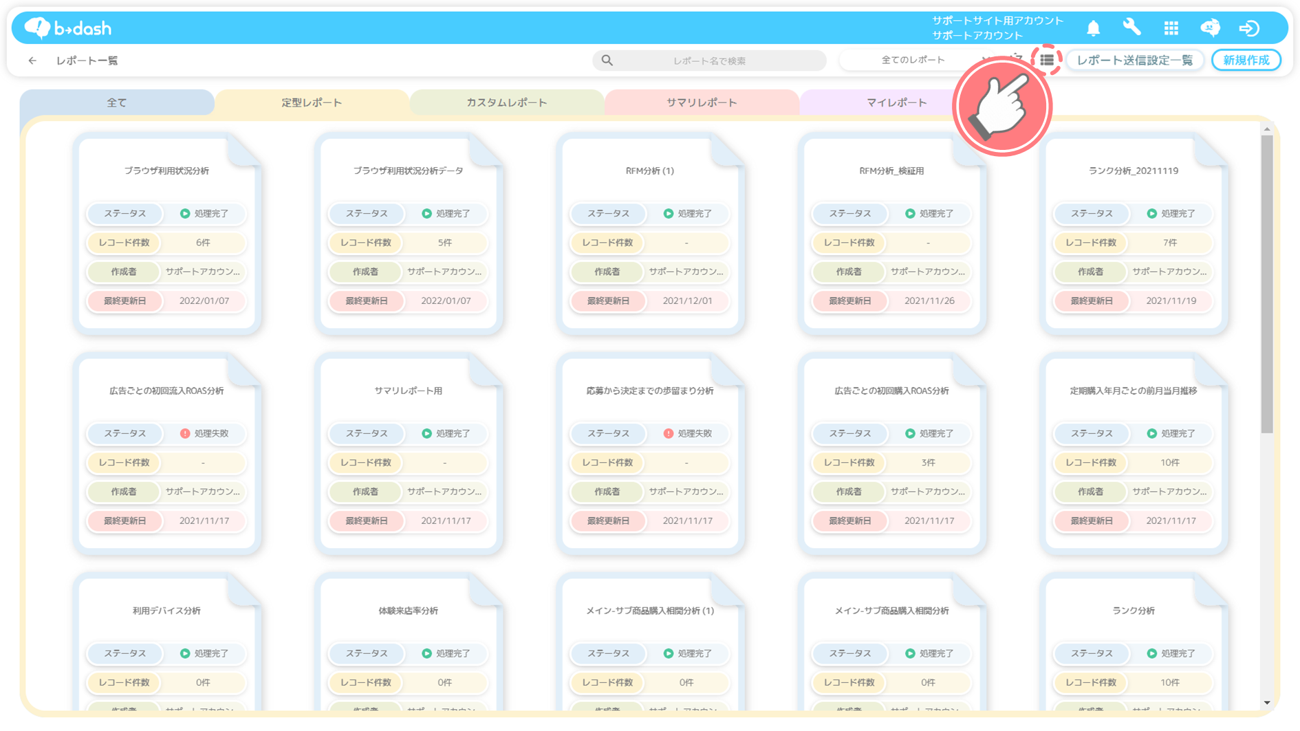This screenshot has width=1300, height=731.
Task: Open the ランク分析_20211119 report title
Action: (x=1134, y=171)
